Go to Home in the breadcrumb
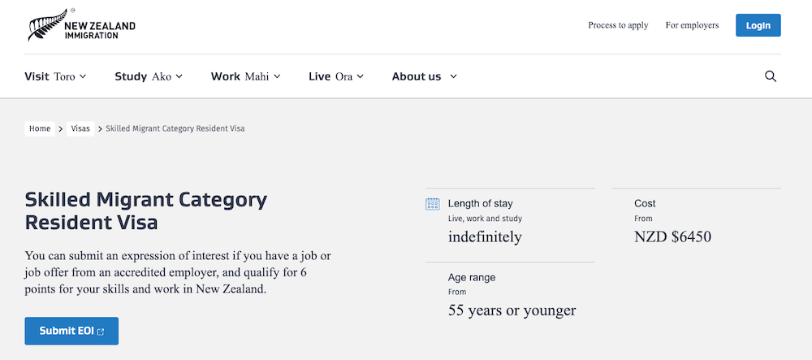 [40, 129]
